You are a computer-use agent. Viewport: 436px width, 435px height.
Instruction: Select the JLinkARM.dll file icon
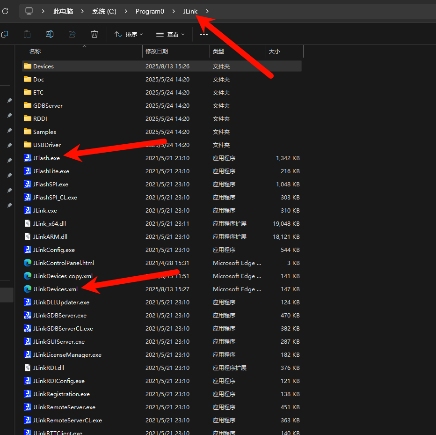pos(28,236)
